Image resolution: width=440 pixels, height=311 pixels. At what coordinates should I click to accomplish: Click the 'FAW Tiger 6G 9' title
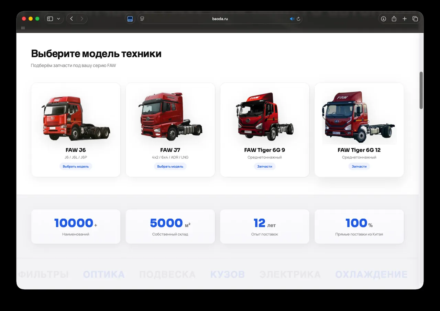[265, 150]
